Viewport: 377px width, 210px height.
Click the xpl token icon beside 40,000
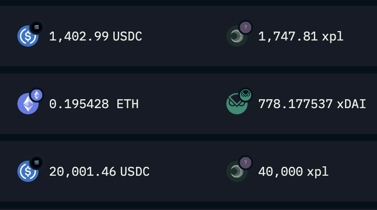[x=237, y=171]
